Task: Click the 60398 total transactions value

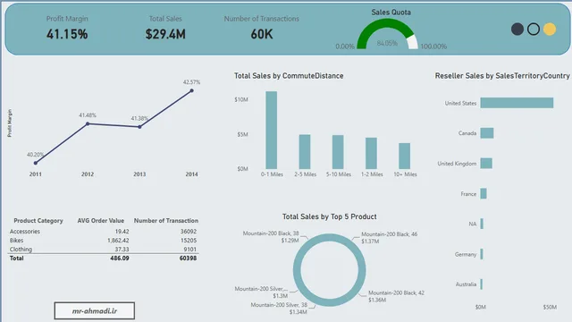Action: click(x=189, y=258)
